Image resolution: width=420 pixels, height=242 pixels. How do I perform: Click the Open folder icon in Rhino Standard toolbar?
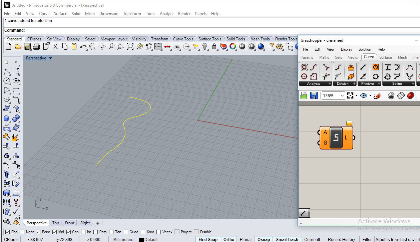click(18, 47)
